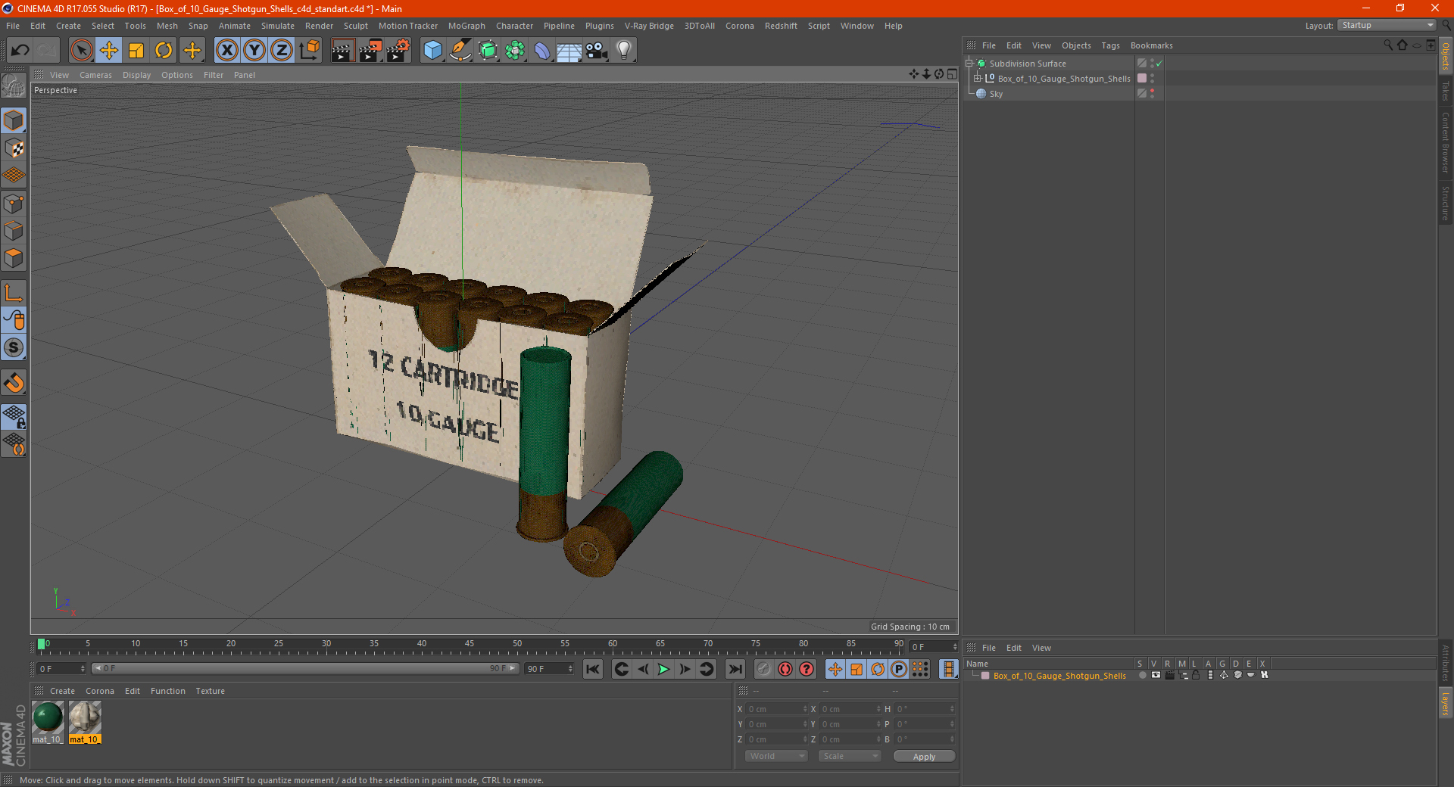The width and height of the screenshot is (1454, 787).
Task: Open the deformer objects icon
Action: click(x=542, y=51)
